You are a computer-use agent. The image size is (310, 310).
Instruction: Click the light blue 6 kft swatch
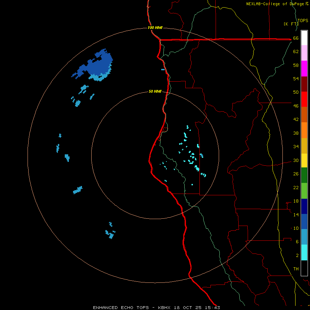click(x=304, y=237)
